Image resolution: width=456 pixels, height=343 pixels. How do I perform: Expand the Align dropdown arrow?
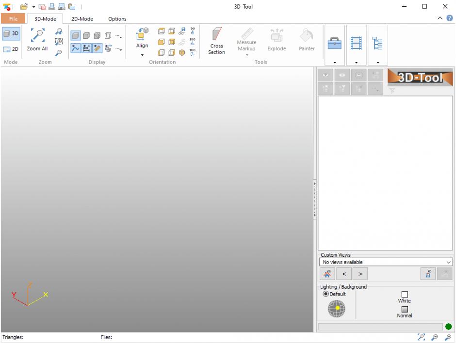click(x=142, y=55)
